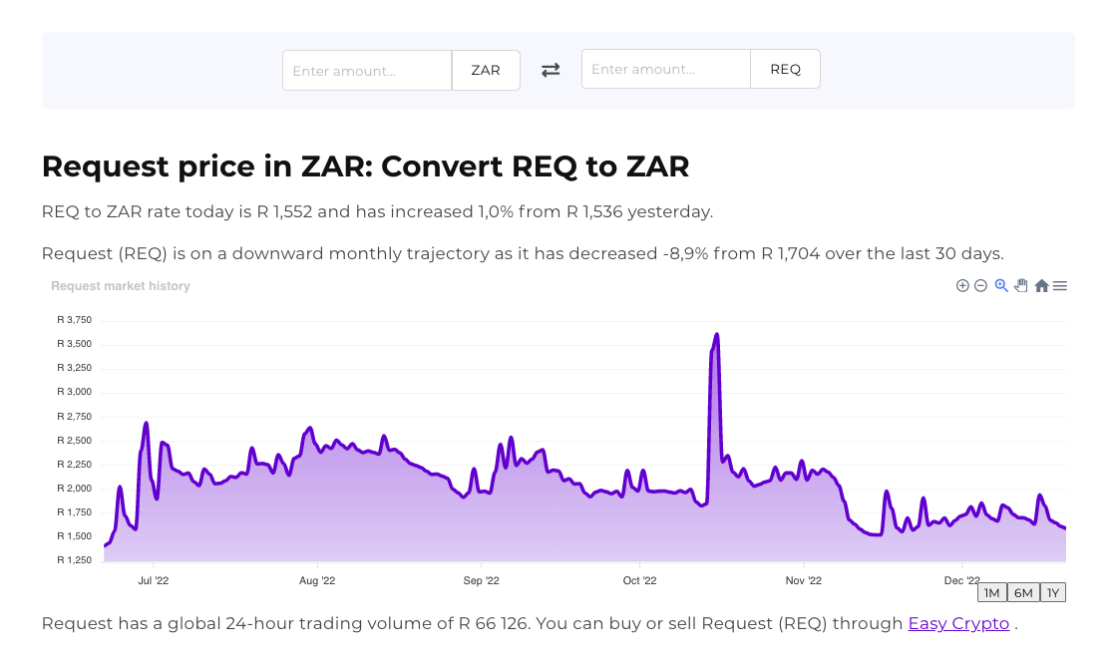
Task: Open the chart hamburger menu
Action: [1060, 286]
